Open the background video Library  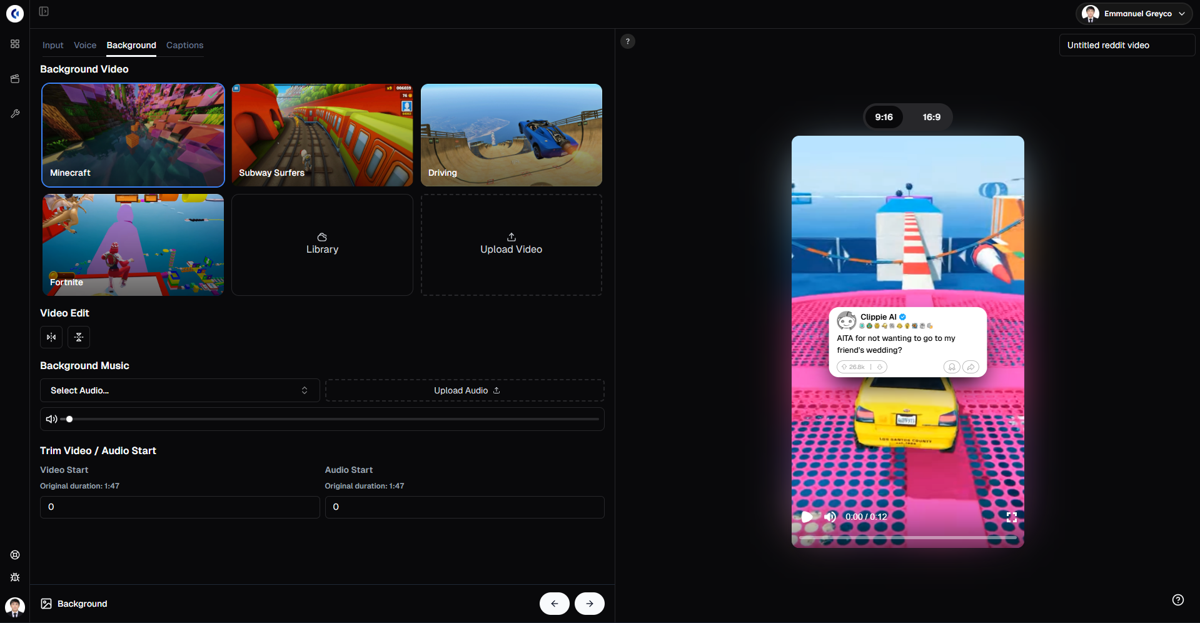tap(322, 245)
